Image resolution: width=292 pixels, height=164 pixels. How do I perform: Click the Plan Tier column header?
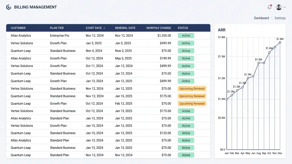57,28
